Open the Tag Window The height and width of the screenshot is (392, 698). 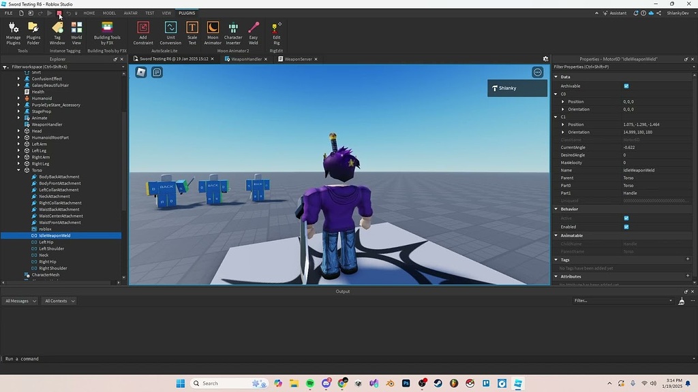(x=57, y=33)
